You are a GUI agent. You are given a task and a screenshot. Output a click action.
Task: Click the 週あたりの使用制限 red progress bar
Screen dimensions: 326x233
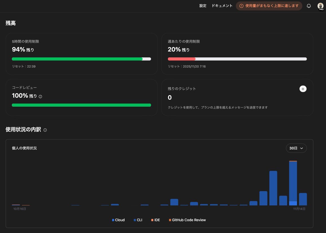click(x=237, y=59)
